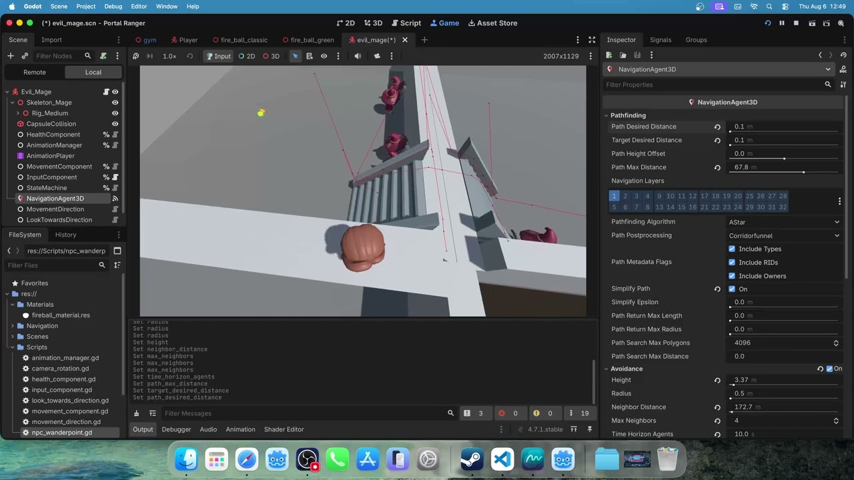The image size is (854, 480).
Task: Attach a script using the scene dock script icon
Action: coord(103,56)
